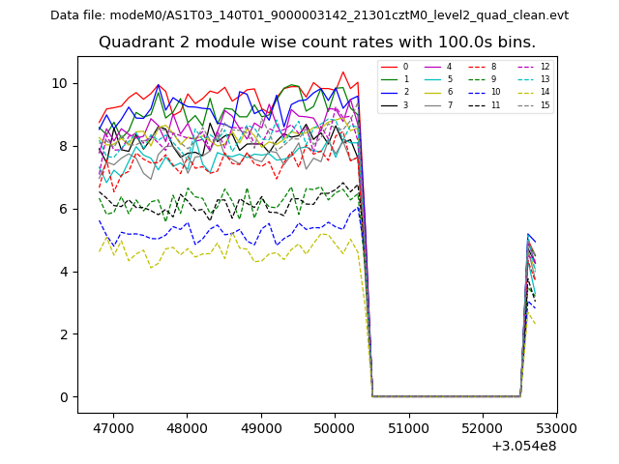Click the x-axis tick label 53000
Viewport: 619px width, 464px height.
[556, 427]
